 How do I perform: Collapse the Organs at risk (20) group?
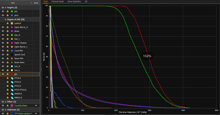click(x=6, y=20)
